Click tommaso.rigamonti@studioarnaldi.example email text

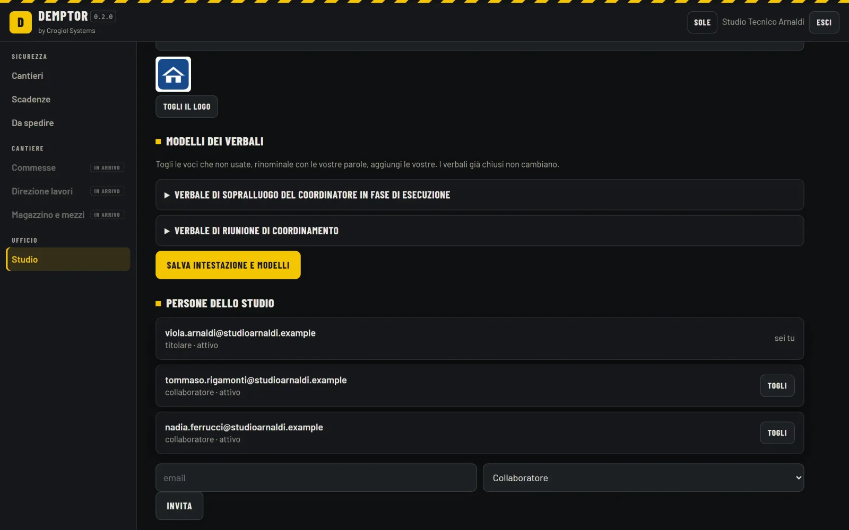256,380
